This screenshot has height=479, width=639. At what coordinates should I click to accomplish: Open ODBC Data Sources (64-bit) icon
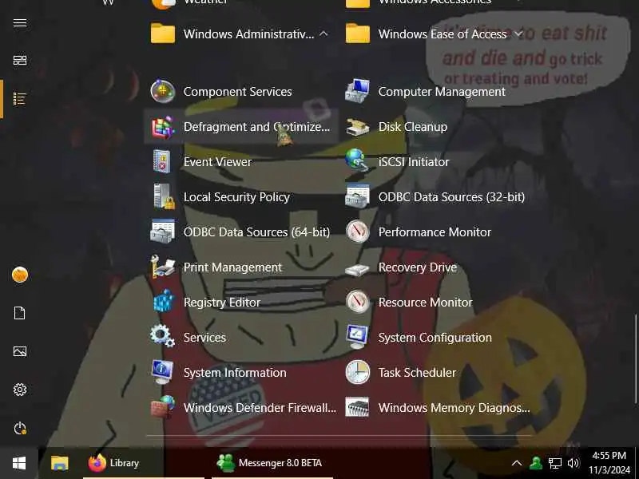coord(163,232)
